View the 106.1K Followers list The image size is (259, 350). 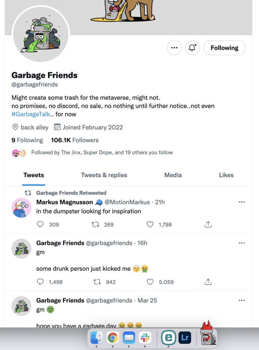click(x=75, y=140)
